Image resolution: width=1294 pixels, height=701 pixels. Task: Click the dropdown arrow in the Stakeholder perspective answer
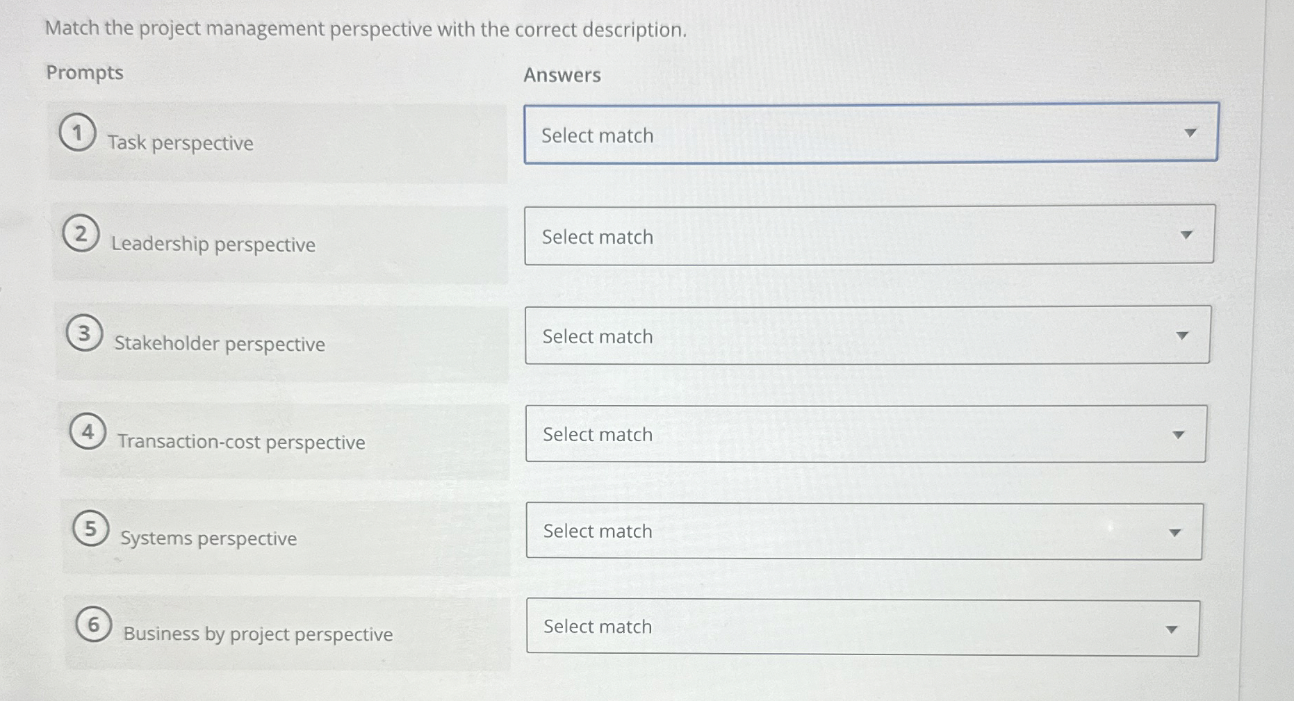(x=1184, y=335)
